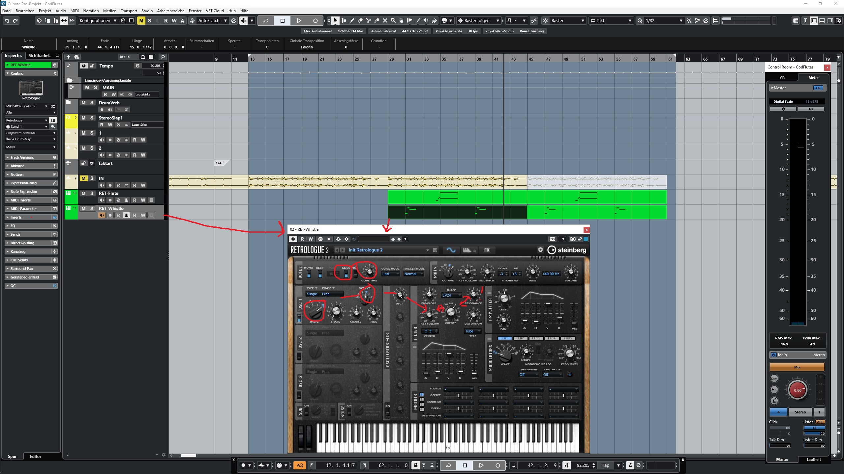
Task: Click the Mix button in Control Room
Action: point(797,367)
